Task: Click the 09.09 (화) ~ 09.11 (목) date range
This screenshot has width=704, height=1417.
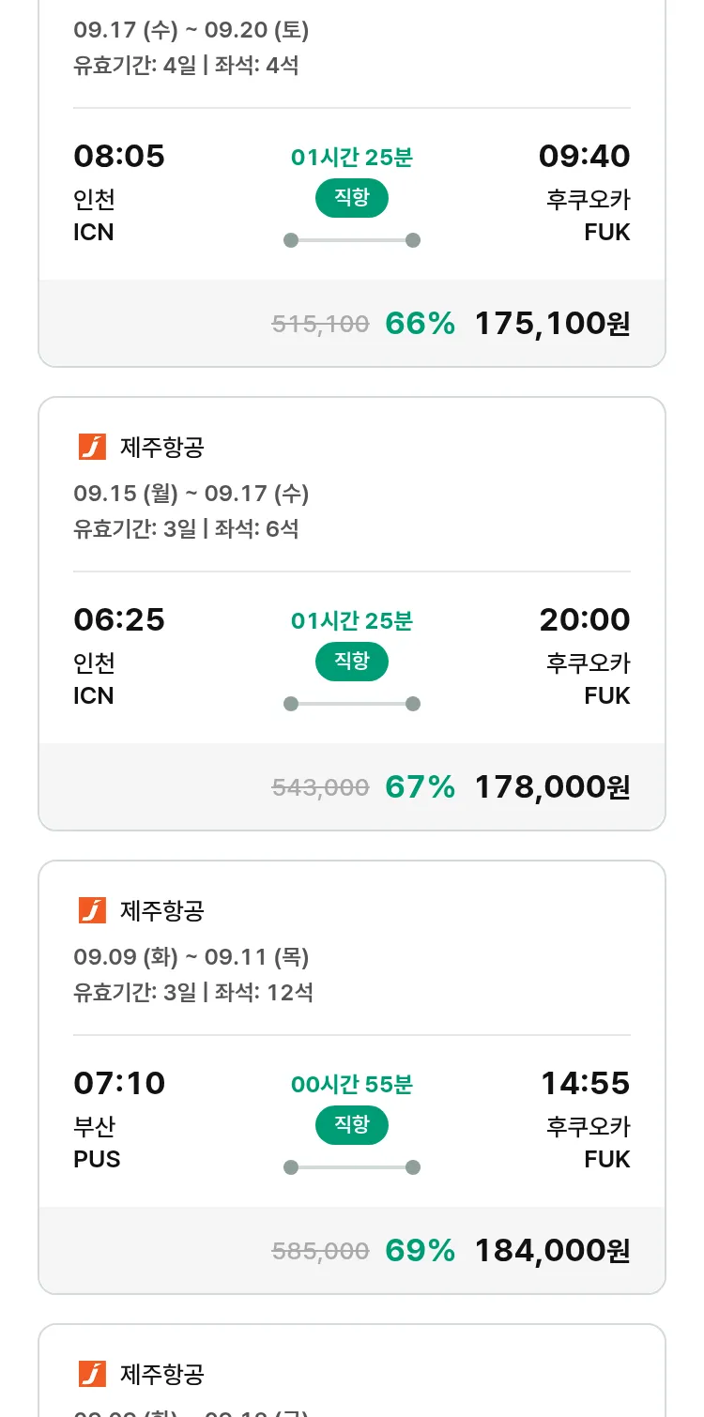Action: [x=191, y=957]
